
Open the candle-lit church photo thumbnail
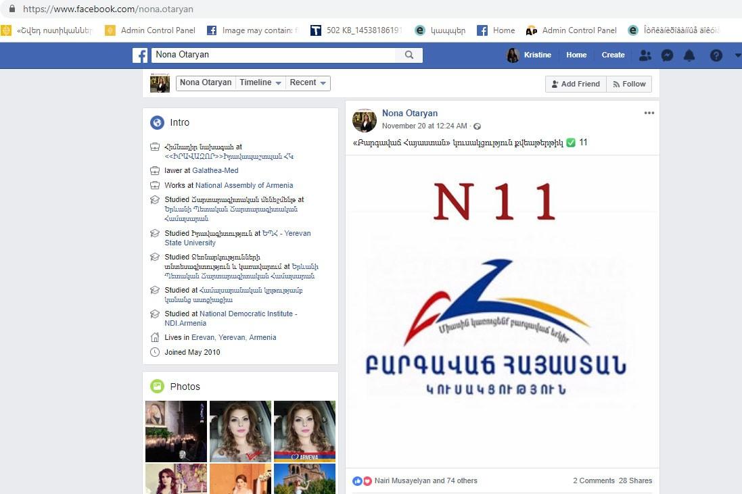[176, 431]
